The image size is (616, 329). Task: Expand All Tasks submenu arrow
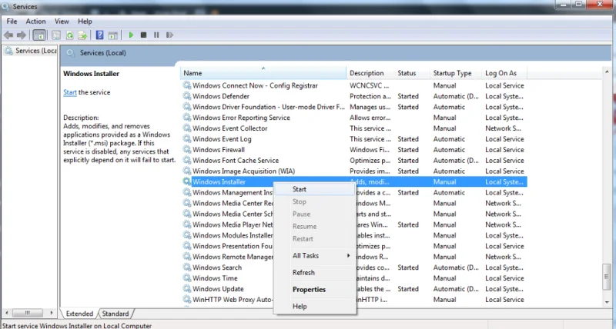348,256
